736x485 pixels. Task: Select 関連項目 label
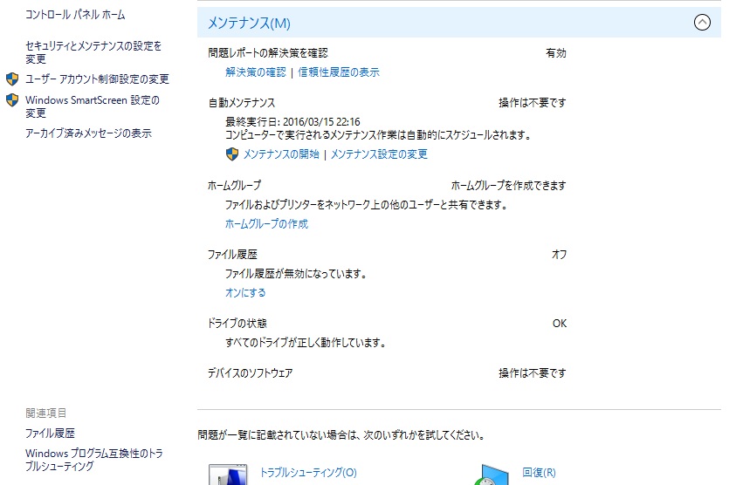45,413
